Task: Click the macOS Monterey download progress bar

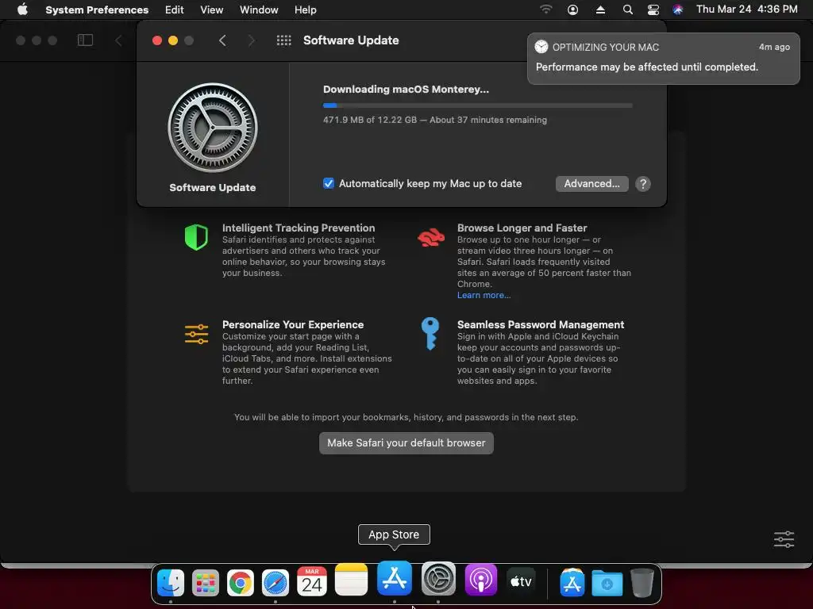Action: coord(477,105)
